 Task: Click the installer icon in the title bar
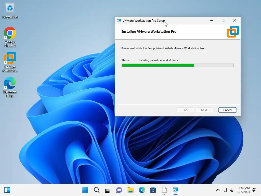pos(119,20)
